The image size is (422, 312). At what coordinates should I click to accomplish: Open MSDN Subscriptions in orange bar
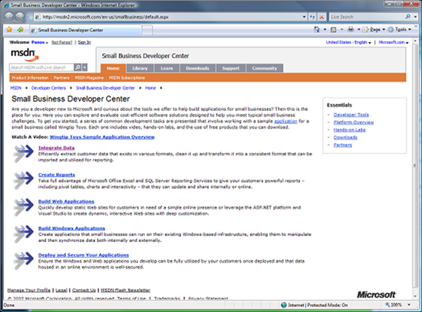[127, 78]
